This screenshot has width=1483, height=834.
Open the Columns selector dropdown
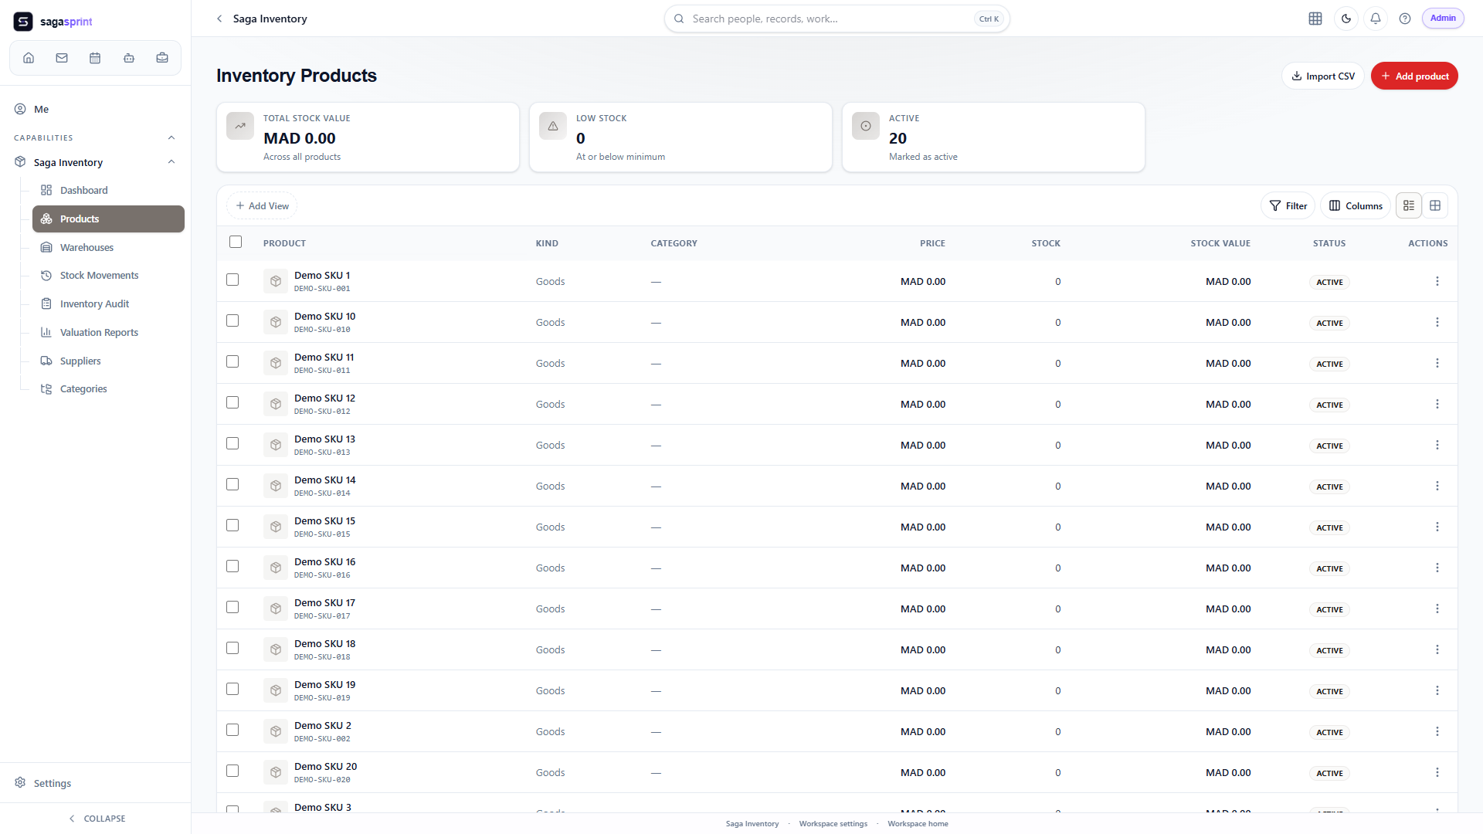point(1356,205)
